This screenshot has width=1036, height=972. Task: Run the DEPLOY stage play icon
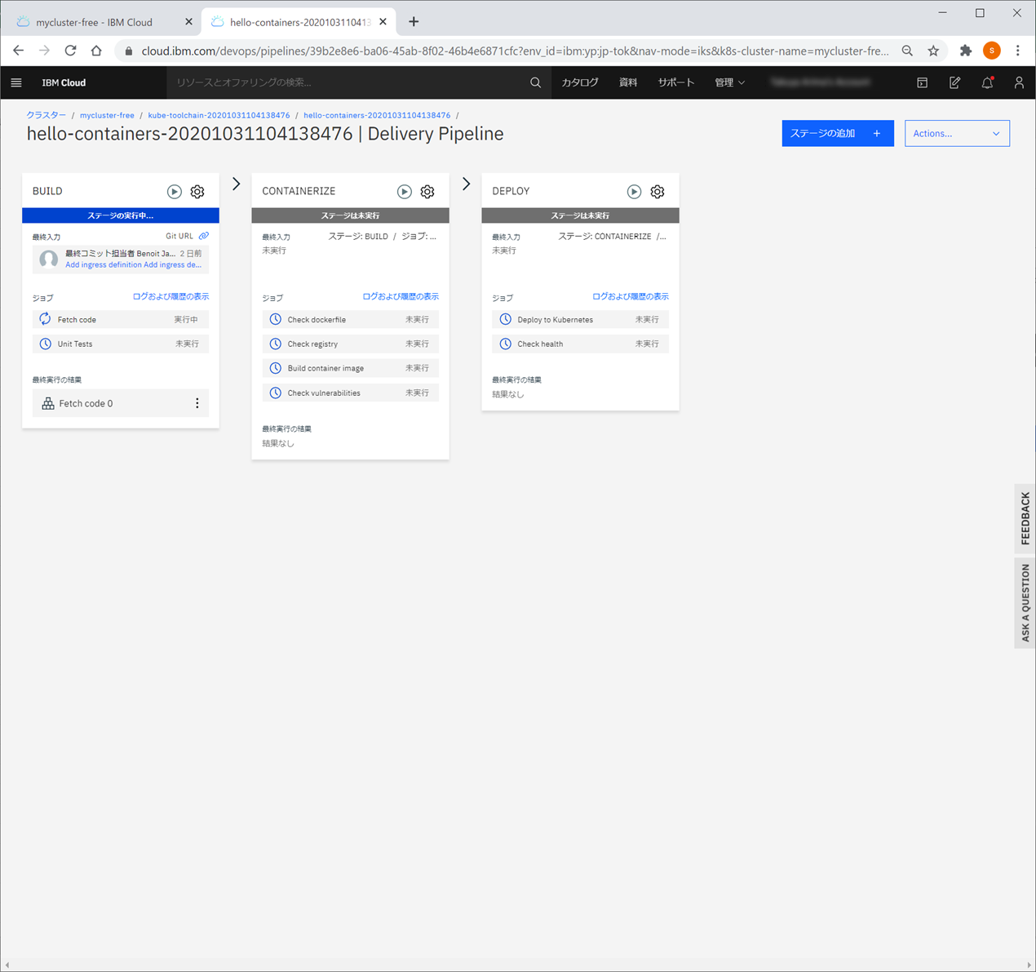pyautogui.click(x=634, y=192)
